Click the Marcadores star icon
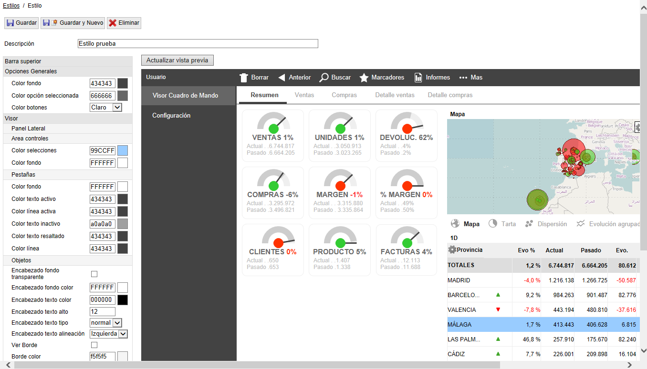This screenshot has height=369, width=647. click(364, 78)
